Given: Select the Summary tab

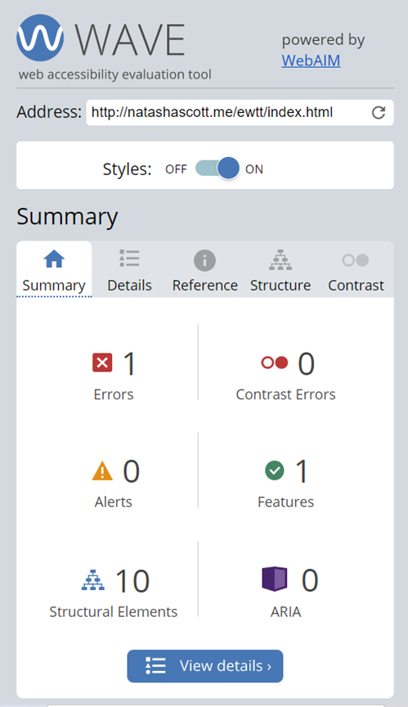Looking at the screenshot, I should (x=54, y=270).
